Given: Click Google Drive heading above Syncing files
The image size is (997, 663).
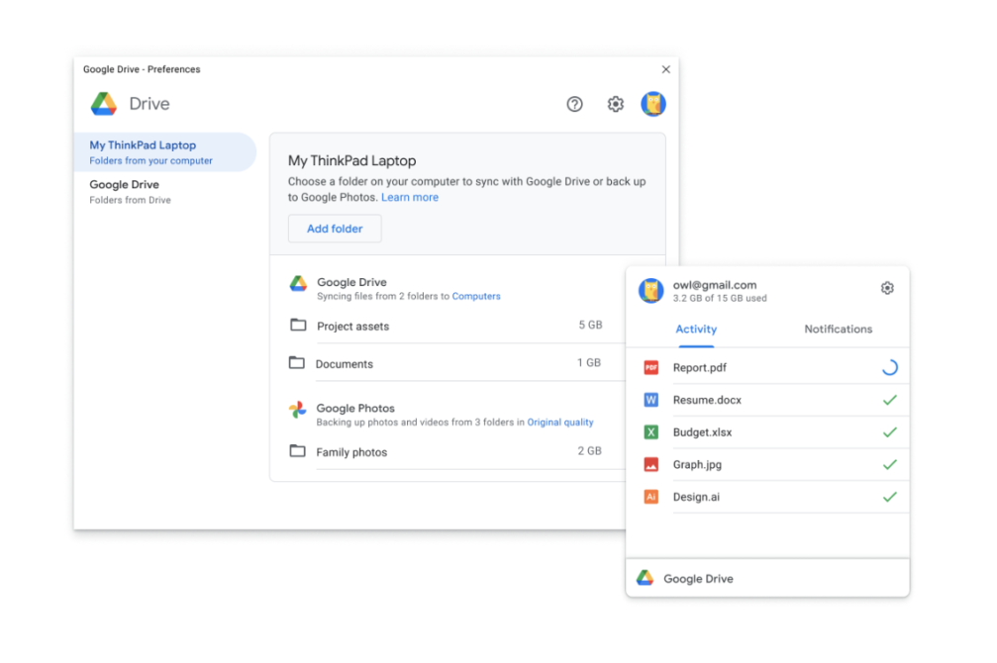Looking at the screenshot, I should (x=351, y=282).
